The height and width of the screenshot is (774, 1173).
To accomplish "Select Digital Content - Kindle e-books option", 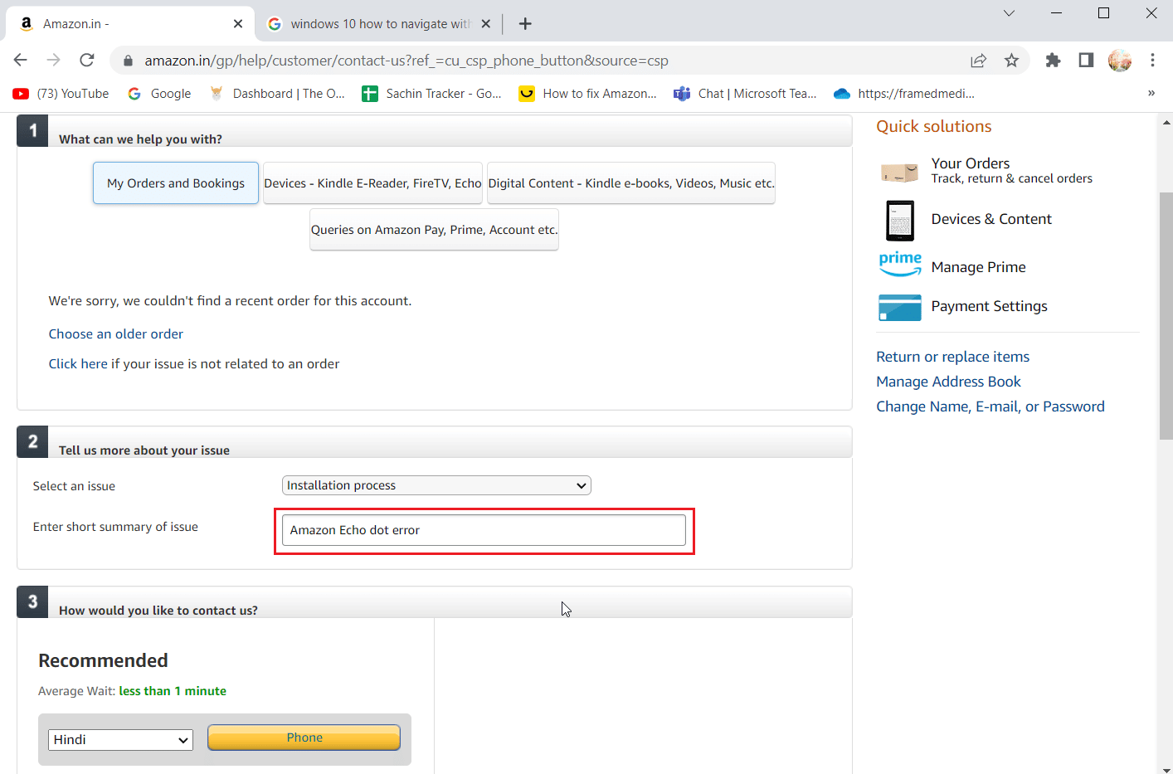I will point(631,183).
